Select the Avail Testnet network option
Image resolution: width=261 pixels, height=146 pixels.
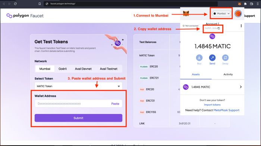click(x=109, y=69)
